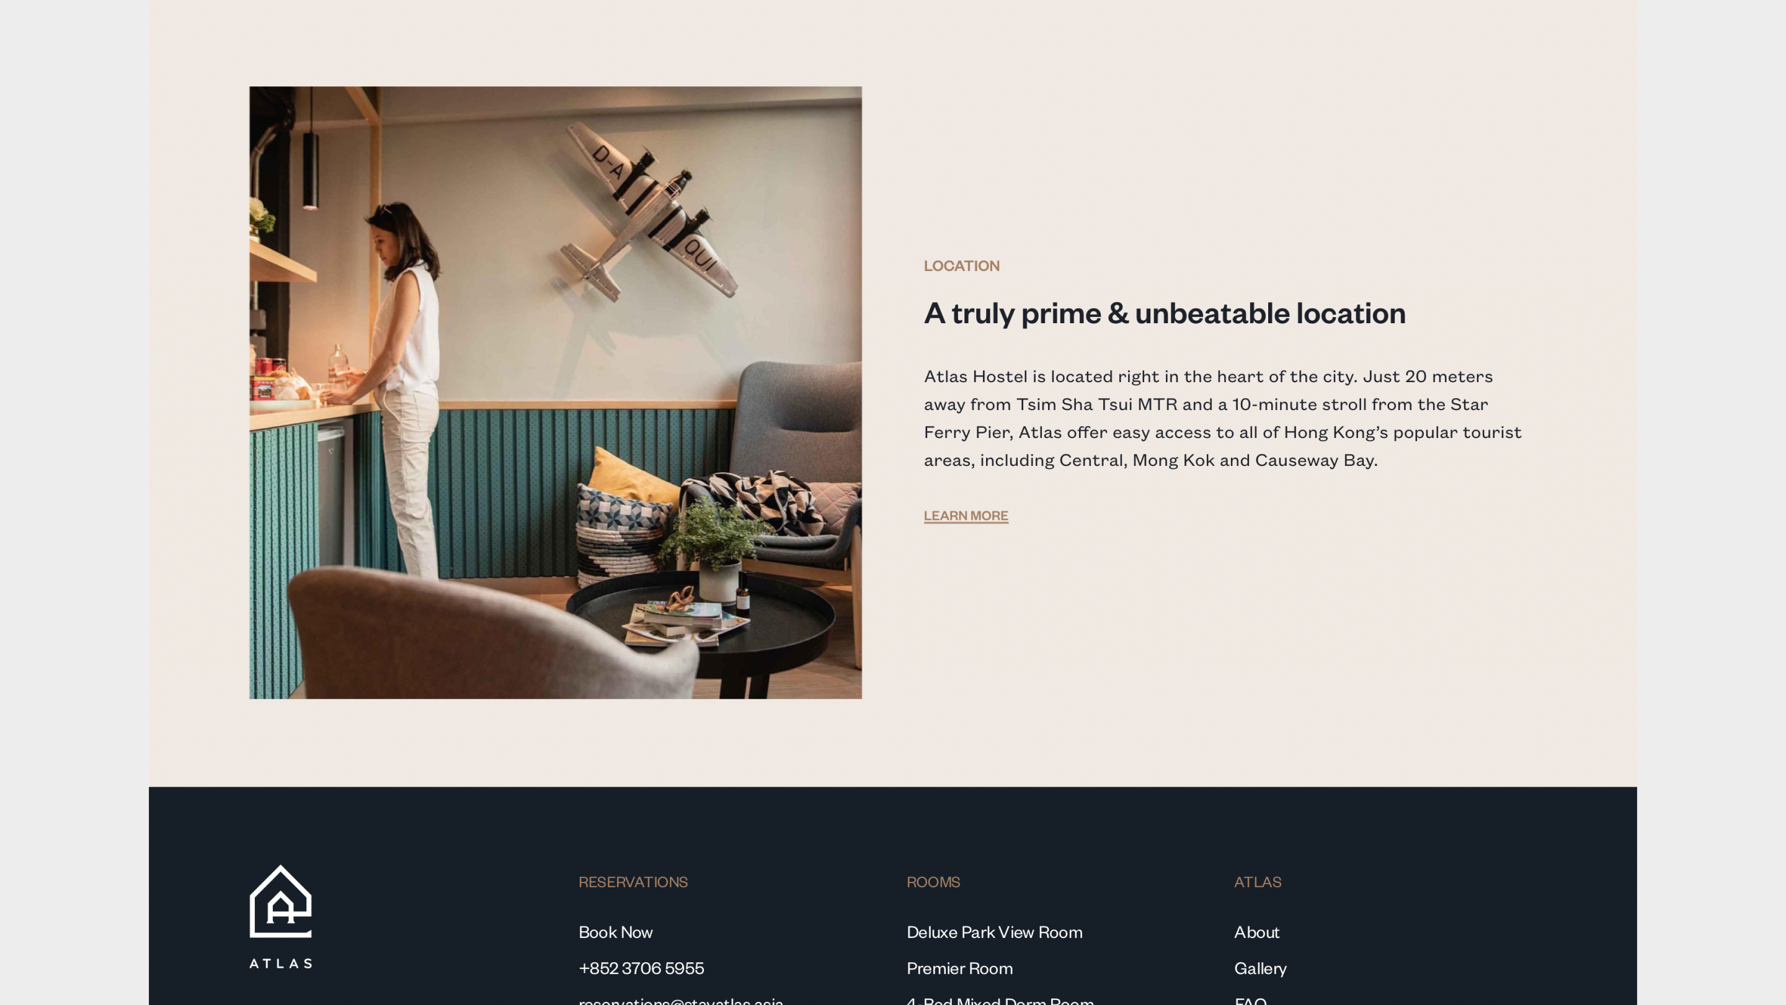
Task: Open the Gallery link in footer
Action: click(1260, 968)
